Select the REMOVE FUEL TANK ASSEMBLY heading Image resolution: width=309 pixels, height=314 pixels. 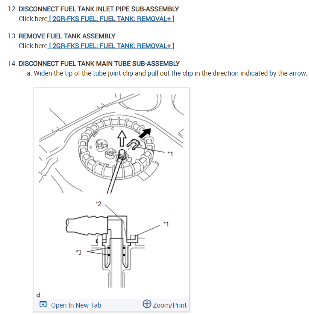[67, 36]
